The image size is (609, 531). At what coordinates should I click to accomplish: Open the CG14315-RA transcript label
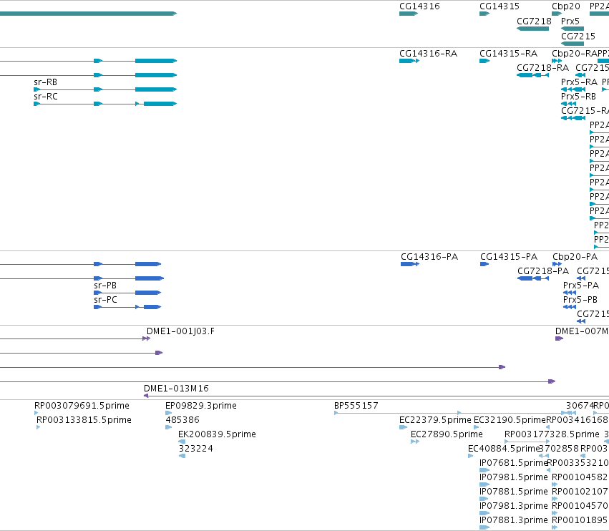(508, 54)
